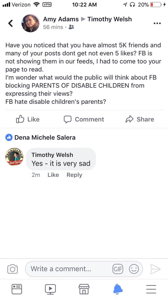Open the emoji sticker picker

point(134,269)
